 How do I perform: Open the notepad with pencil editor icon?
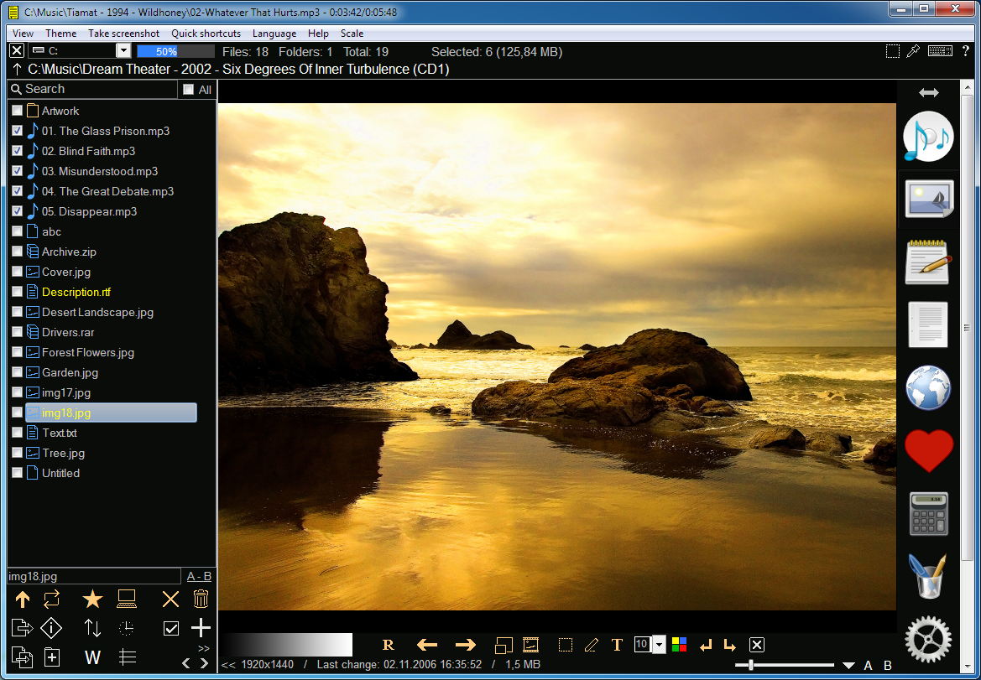point(928,262)
